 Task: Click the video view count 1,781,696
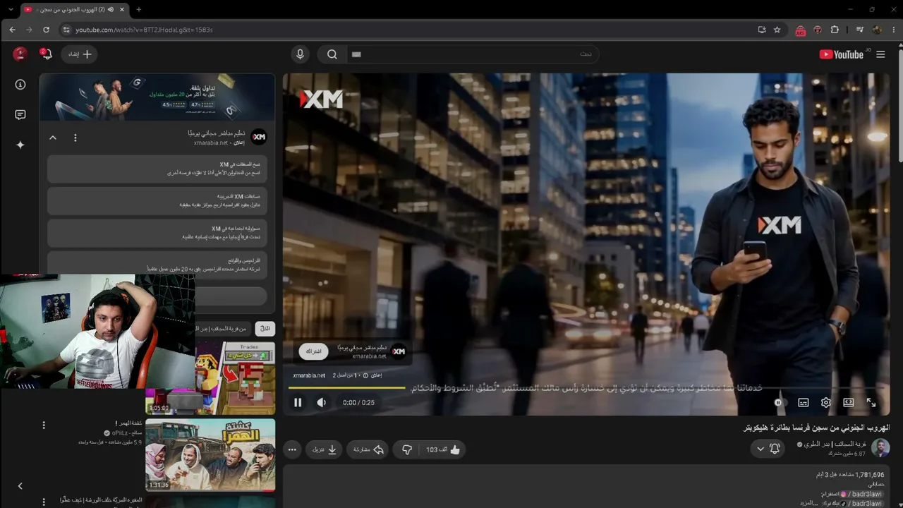(x=870, y=475)
